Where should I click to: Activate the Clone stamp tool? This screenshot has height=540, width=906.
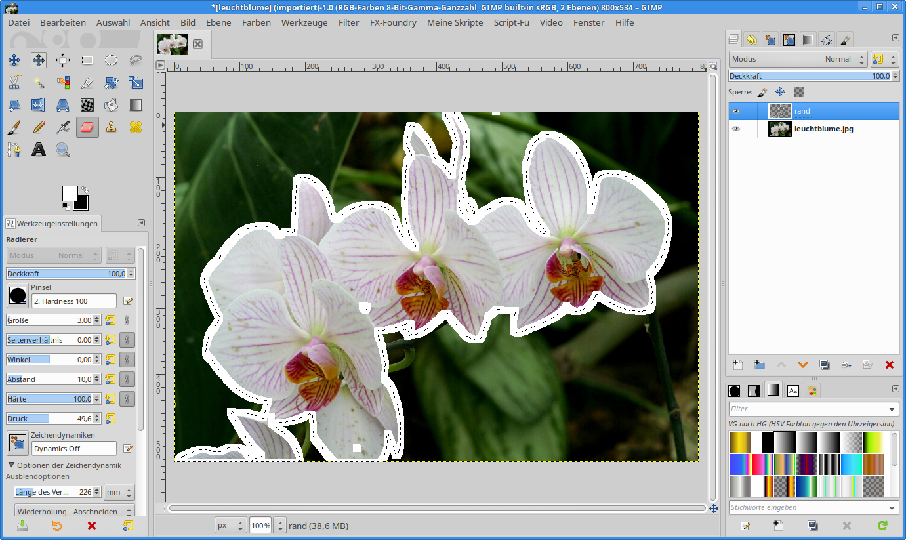coord(112,127)
